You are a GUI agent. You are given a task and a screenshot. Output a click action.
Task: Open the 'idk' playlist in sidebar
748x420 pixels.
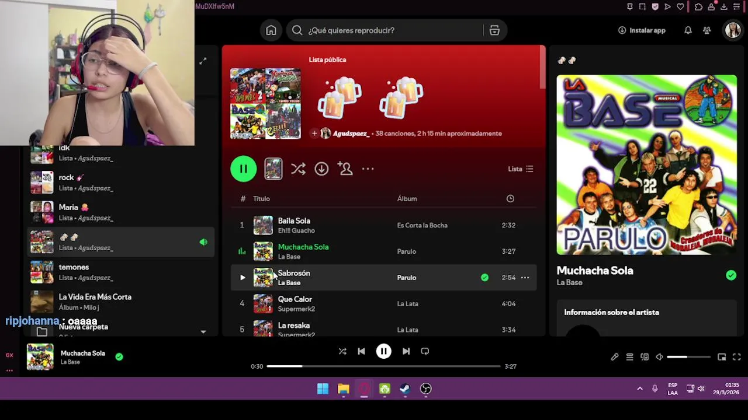(122, 154)
